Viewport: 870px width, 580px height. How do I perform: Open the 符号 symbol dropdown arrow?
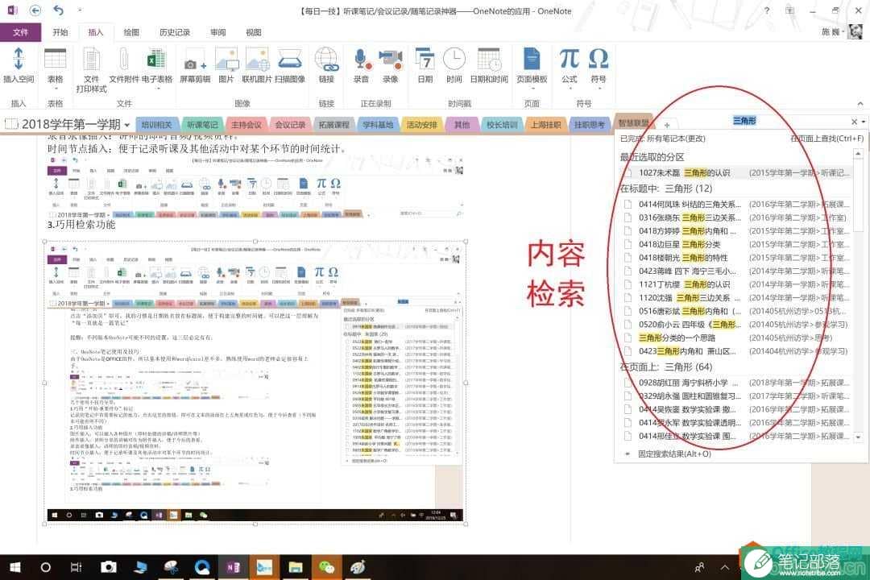pos(598,89)
